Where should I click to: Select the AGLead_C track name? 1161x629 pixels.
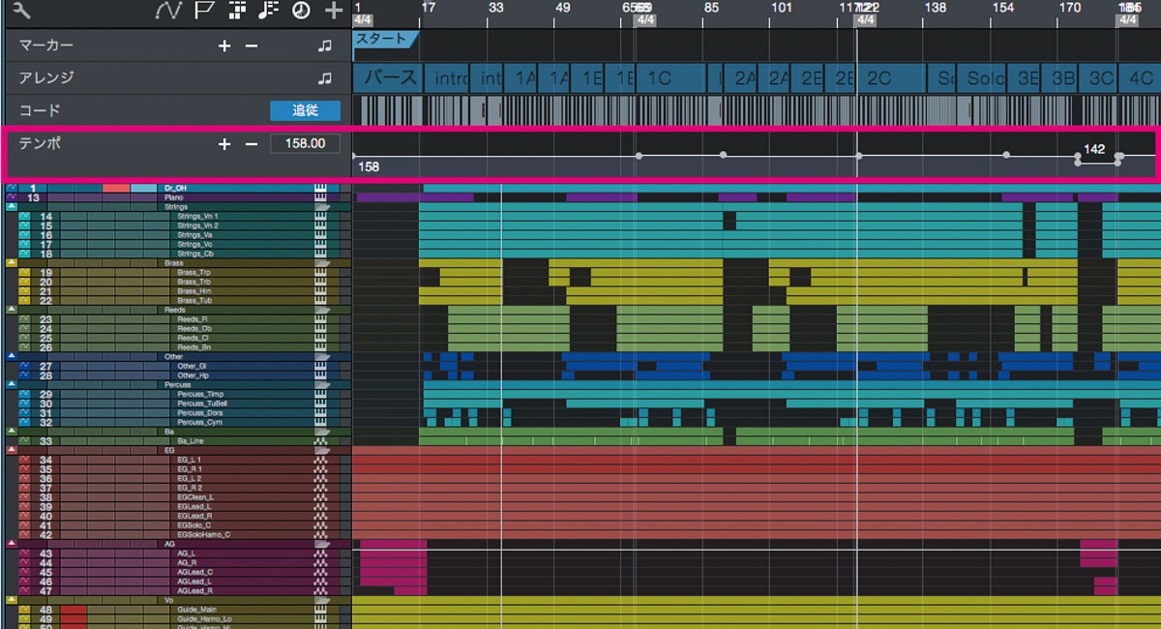pyautogui.click(x=196, y=572)
